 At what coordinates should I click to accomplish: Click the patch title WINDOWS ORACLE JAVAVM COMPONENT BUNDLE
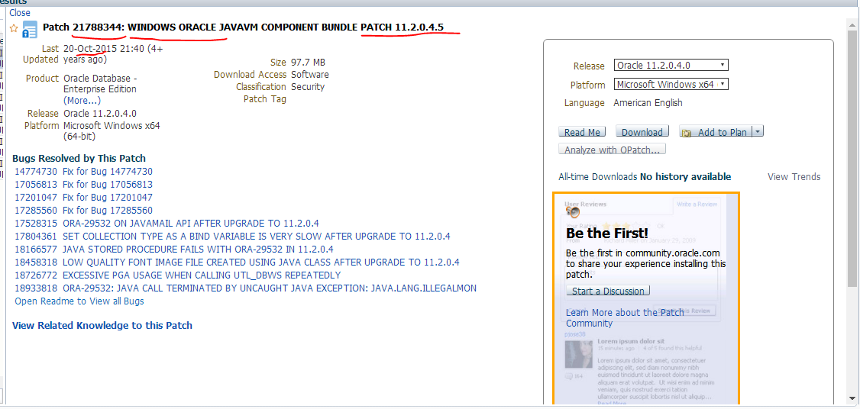coord(243,27)
